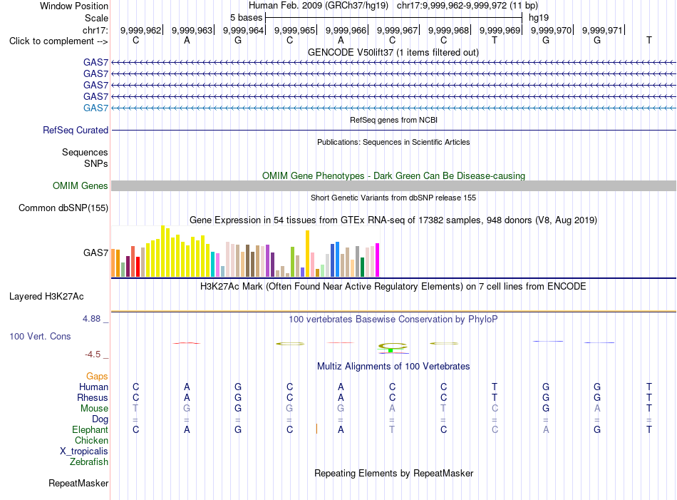
Task: Click the 'Window Position' label
Action: [74, 6]
